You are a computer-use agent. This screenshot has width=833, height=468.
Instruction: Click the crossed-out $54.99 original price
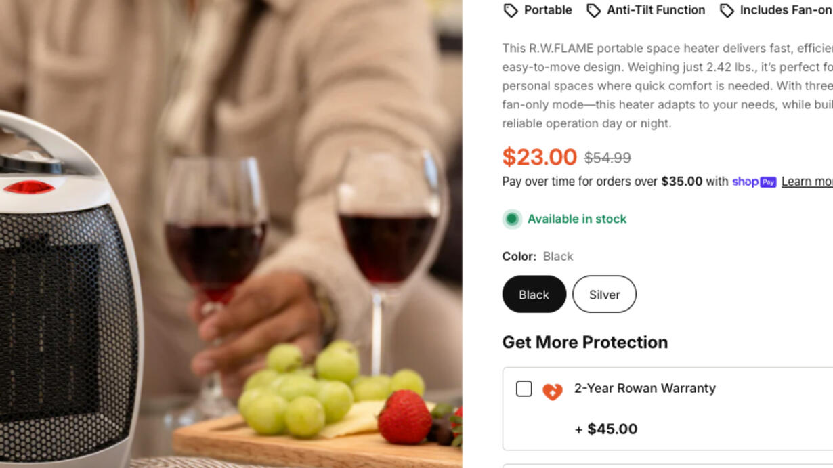pyautogui.click(x=607, y=158)
